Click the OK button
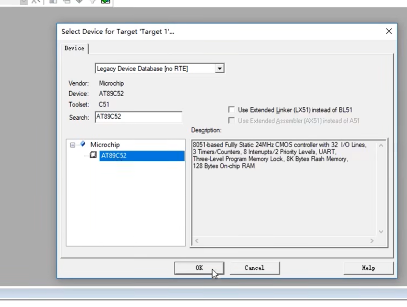The image size is (407, 307). pos(199,268)
